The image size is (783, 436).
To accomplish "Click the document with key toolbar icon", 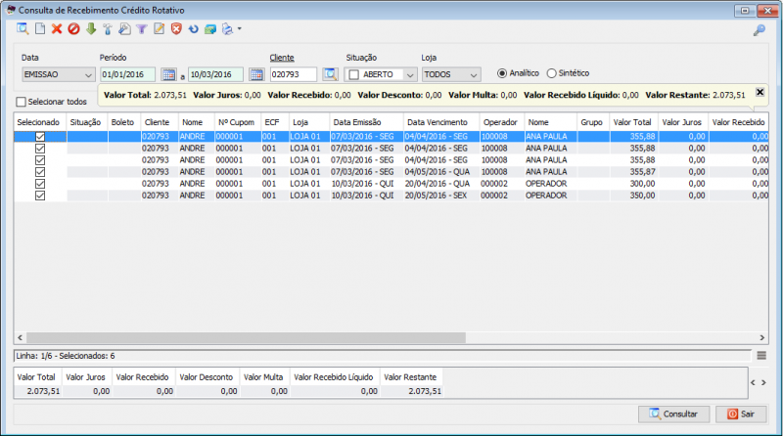I will [124, 29].
